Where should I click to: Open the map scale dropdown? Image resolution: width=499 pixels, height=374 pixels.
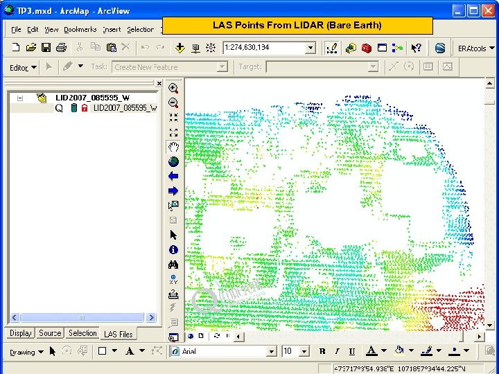pos(310,48)
